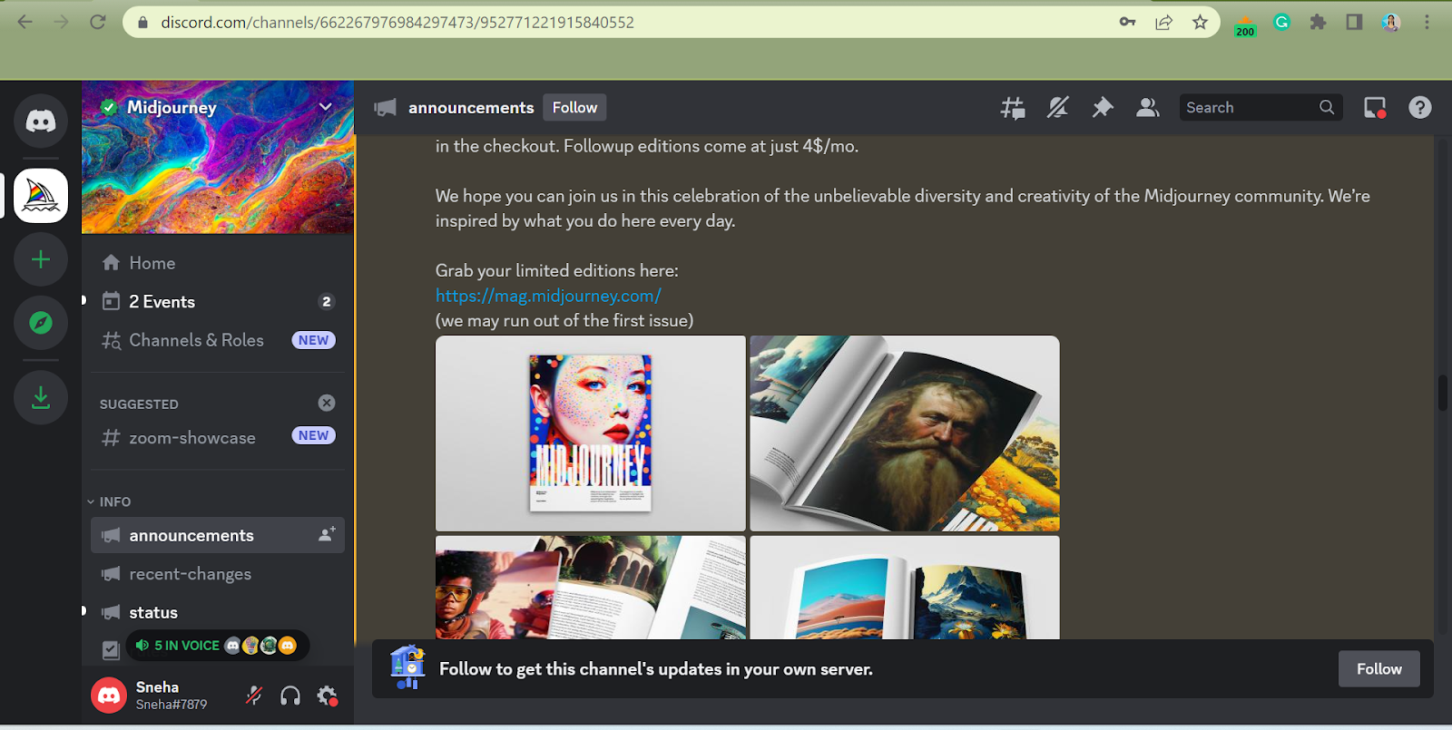This screenshot has height=730, width=1452.
Task: Click the search magnifier icon
Action: 1327,107
